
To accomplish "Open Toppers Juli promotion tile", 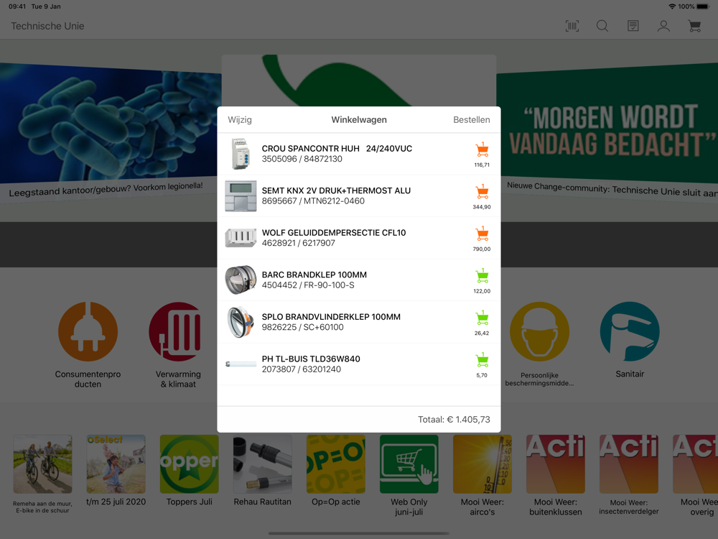I will [x=189, y=464].
